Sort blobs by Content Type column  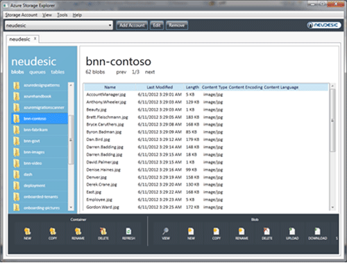tap(214, 87)
